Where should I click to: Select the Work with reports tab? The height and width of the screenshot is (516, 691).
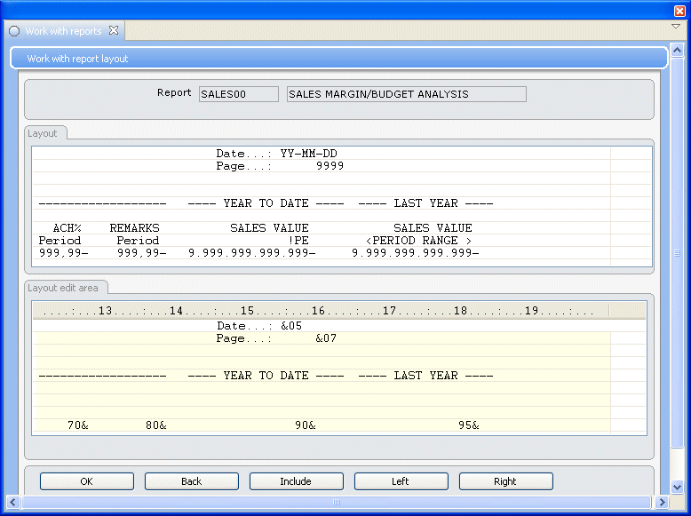tap(63, 31)
